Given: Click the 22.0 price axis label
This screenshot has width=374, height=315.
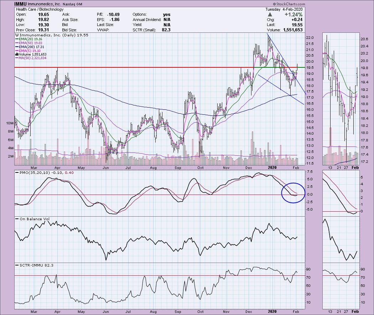Looking at the screenshot, I should point(310,38).
